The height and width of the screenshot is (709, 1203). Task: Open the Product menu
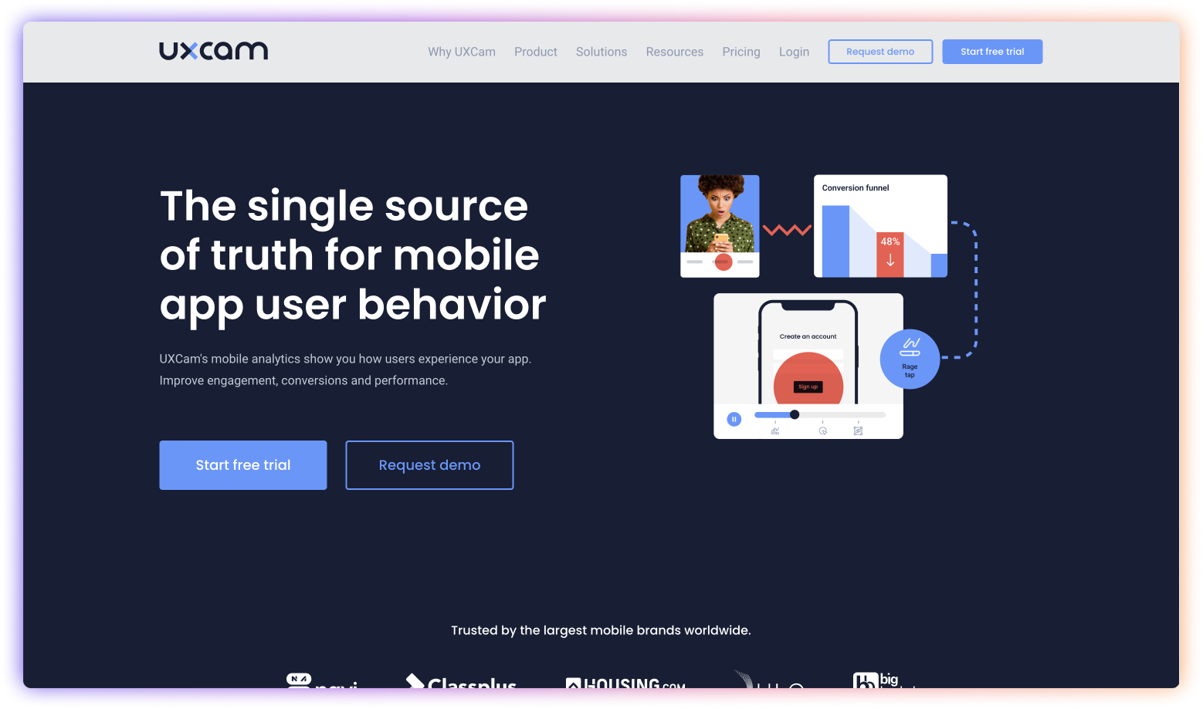(x=536, y=52)
